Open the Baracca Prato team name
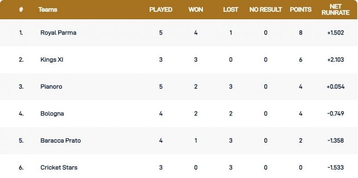Image resolution: width=358 pixels, height=178 pixels. click(x=60, y=140)
